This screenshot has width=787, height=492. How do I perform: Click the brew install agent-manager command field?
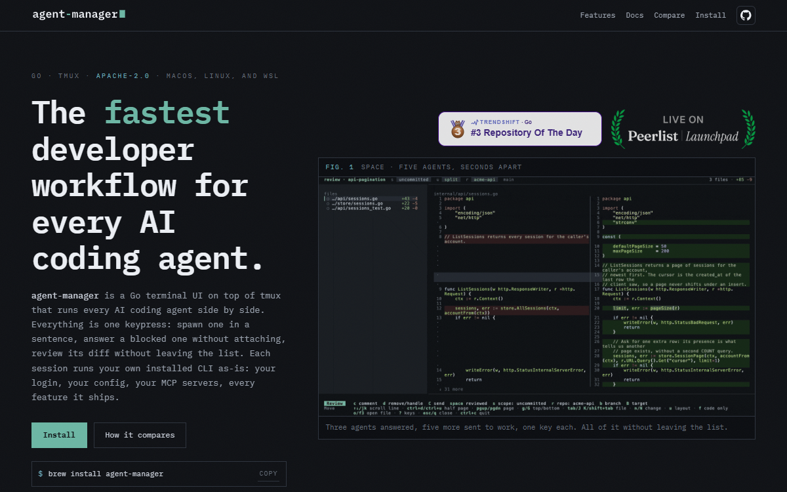click(159, 474)
